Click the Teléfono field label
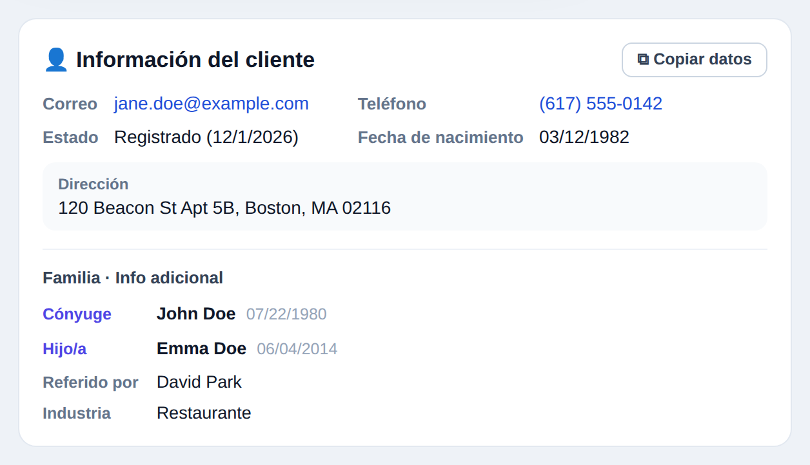 (392, 104)
